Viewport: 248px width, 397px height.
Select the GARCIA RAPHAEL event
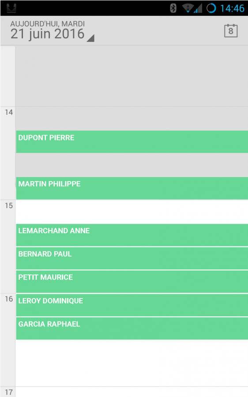click(132, 329)
